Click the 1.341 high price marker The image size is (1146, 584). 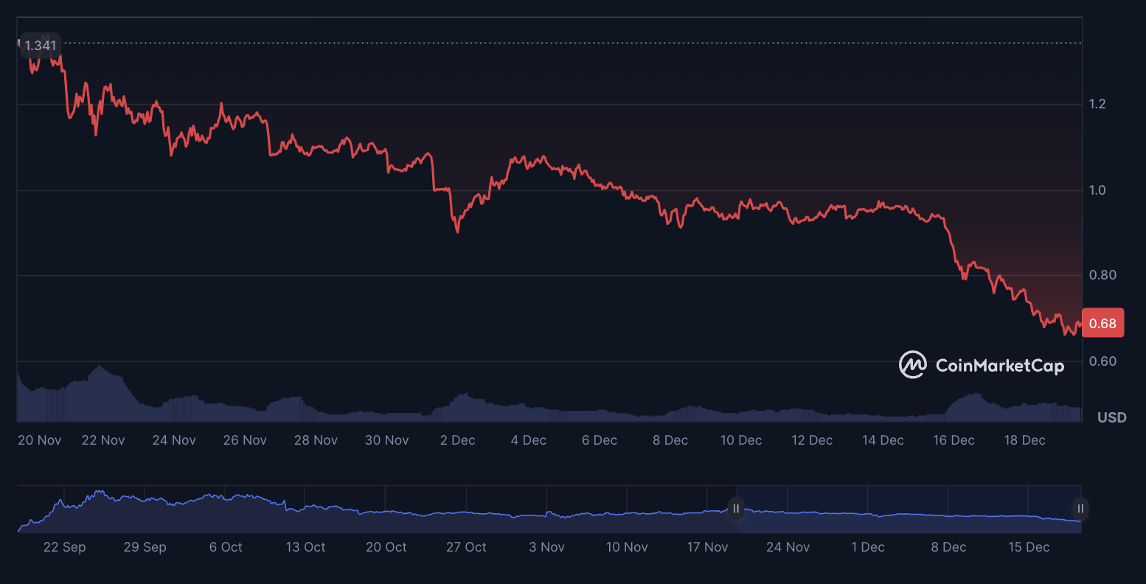[x=41, y=45]
